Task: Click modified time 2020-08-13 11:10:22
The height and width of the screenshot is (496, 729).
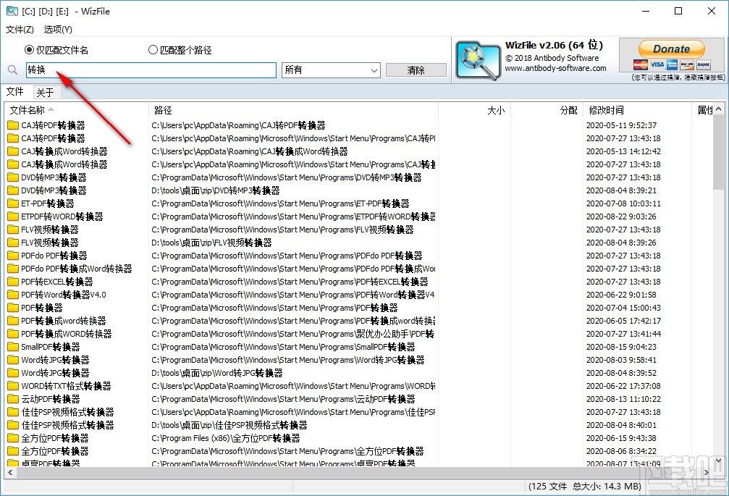Action: click(x=623, y=399)
